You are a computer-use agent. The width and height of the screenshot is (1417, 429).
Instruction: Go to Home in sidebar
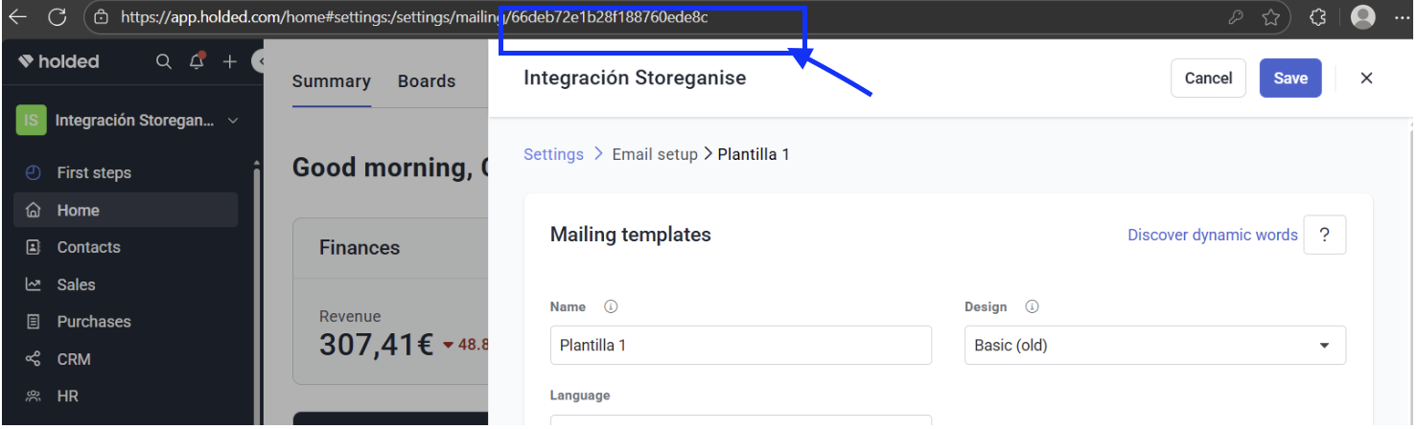pyautogui.click(x=126, y=210)
